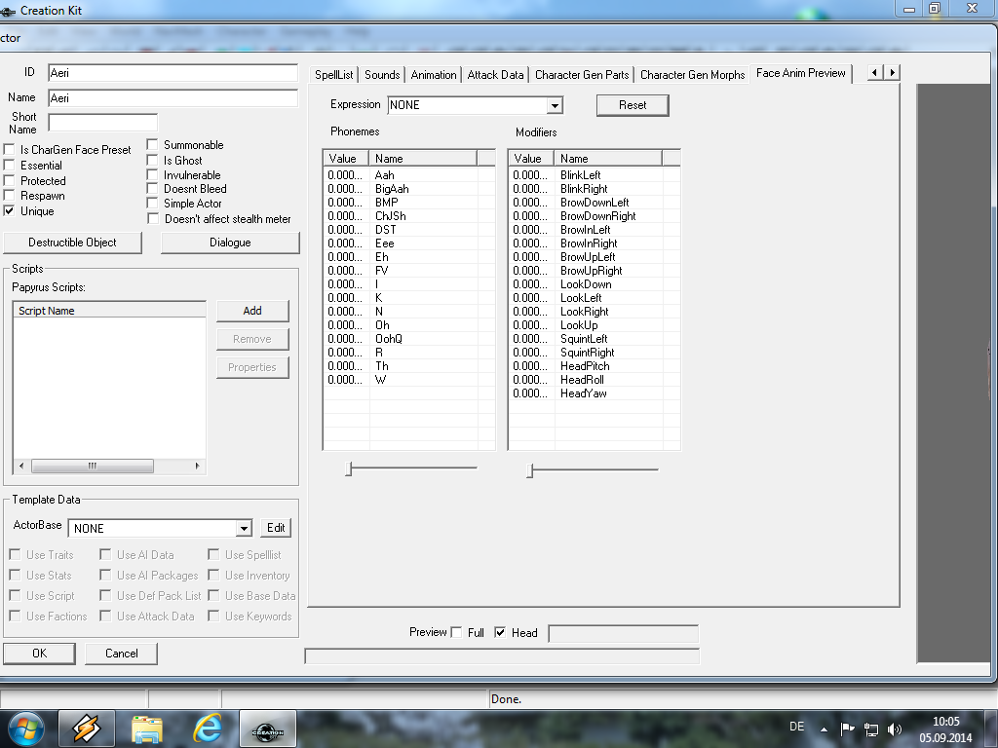The height and width of the screenshot is (748, 998).
Task: Expand the Expression dropdown
Action: [x=555, y=105]
